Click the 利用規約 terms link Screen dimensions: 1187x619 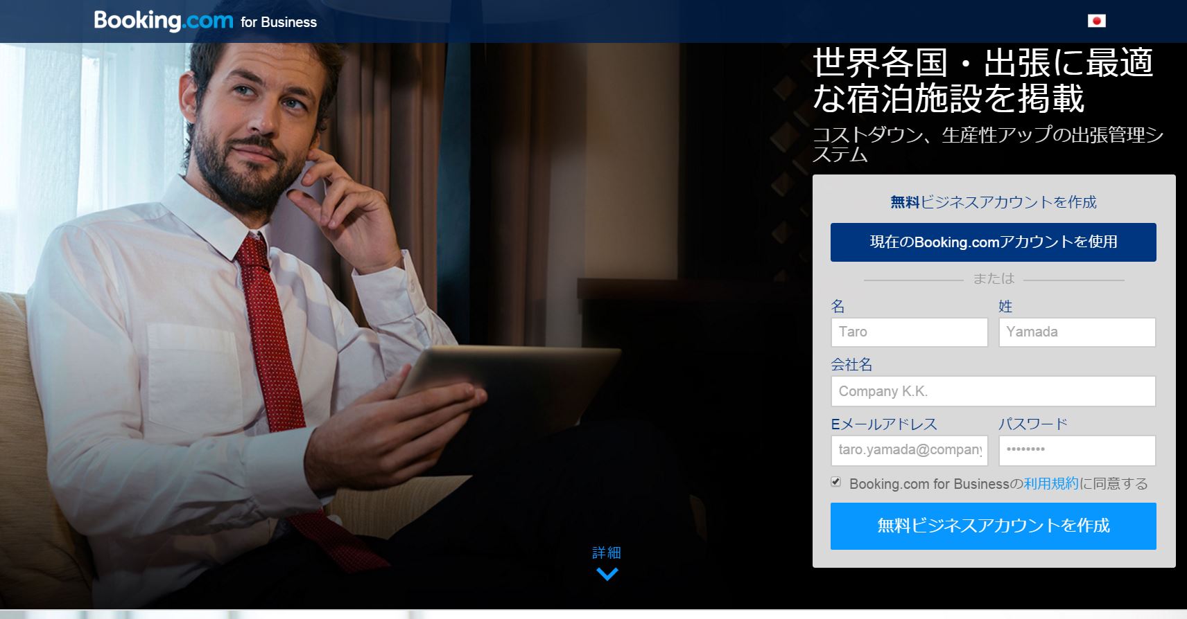click(x=1051, y=483)
